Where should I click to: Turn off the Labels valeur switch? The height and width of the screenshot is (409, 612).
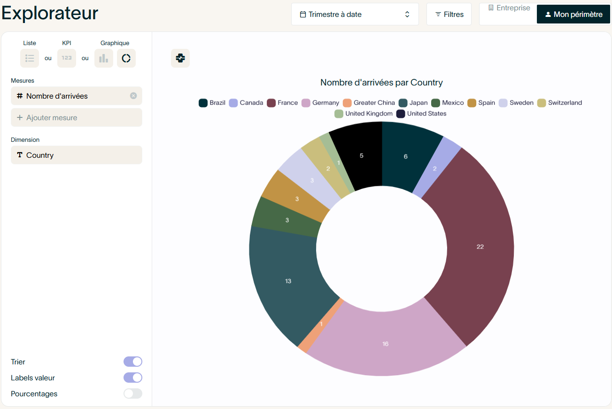point(133,378)
